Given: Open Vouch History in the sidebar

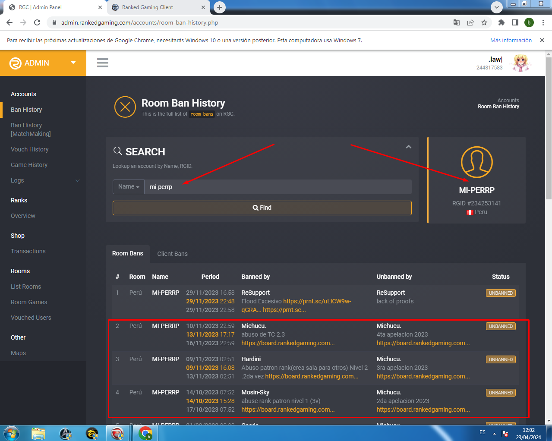Looking at the screenshot, I should (x=30, y=149).
